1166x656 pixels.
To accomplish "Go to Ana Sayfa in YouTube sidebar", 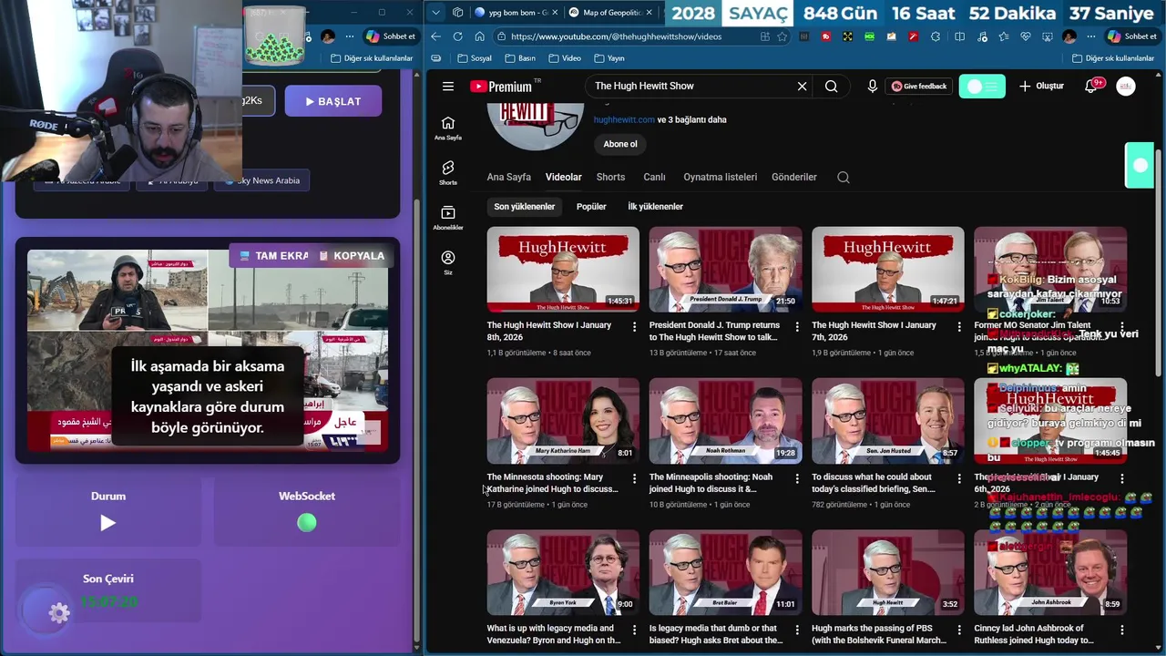I will tap(448, 128).
